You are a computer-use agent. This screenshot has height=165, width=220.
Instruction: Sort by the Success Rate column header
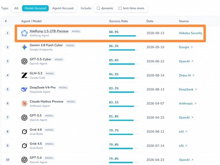[x=118, y=21]
